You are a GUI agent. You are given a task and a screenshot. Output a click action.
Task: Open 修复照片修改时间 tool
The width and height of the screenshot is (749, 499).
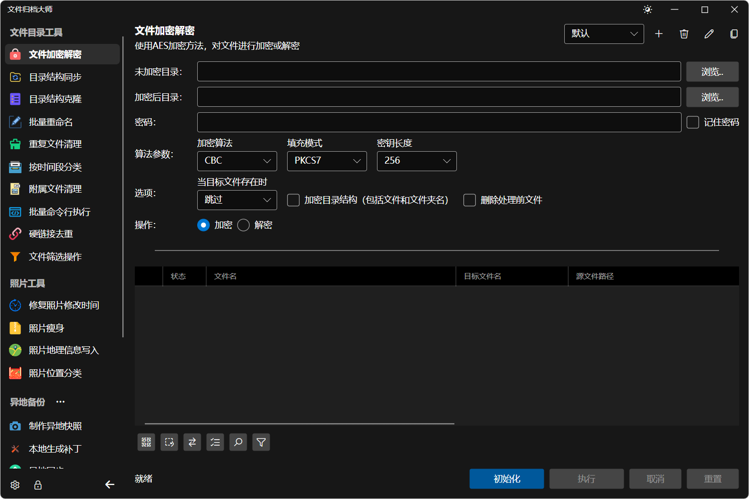click(x=62, y=305)
